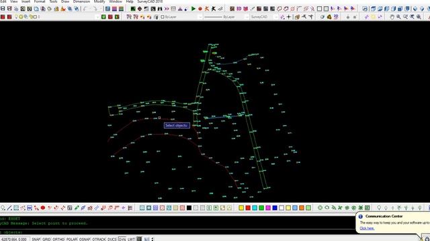Click the red filled circle icon in bottom toolbar
This screenshot has height=241, width=430.
pyautogui.click(x=43, y=208)
